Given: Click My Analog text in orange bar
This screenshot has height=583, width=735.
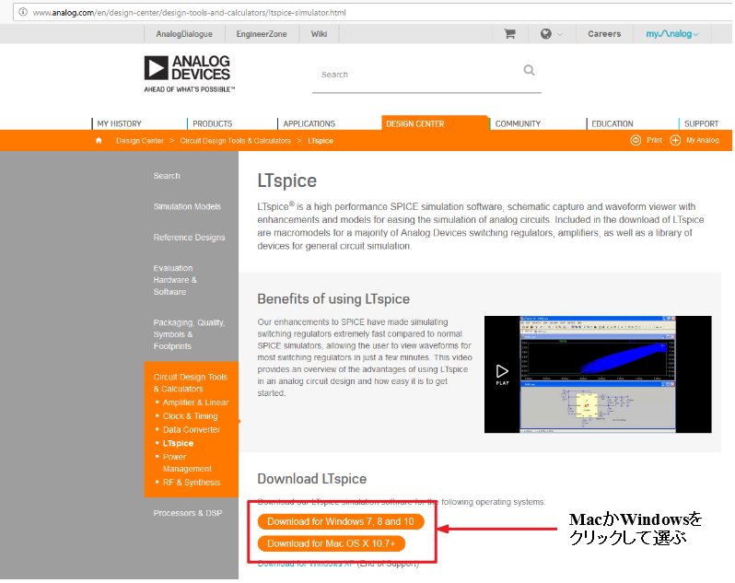Looking at the screenshot, I should click(x=703, y=140).
